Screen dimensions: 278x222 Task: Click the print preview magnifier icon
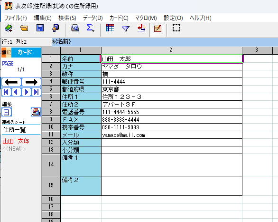point(75,28)
